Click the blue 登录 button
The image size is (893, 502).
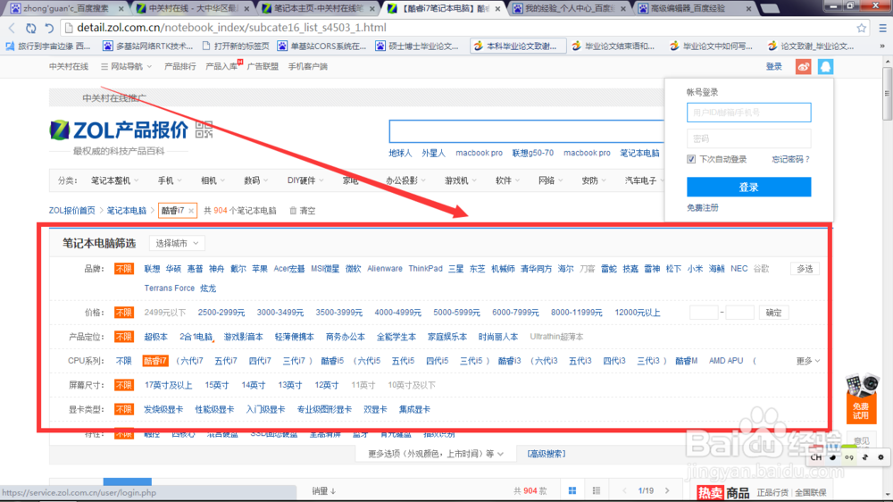[748, 187]
